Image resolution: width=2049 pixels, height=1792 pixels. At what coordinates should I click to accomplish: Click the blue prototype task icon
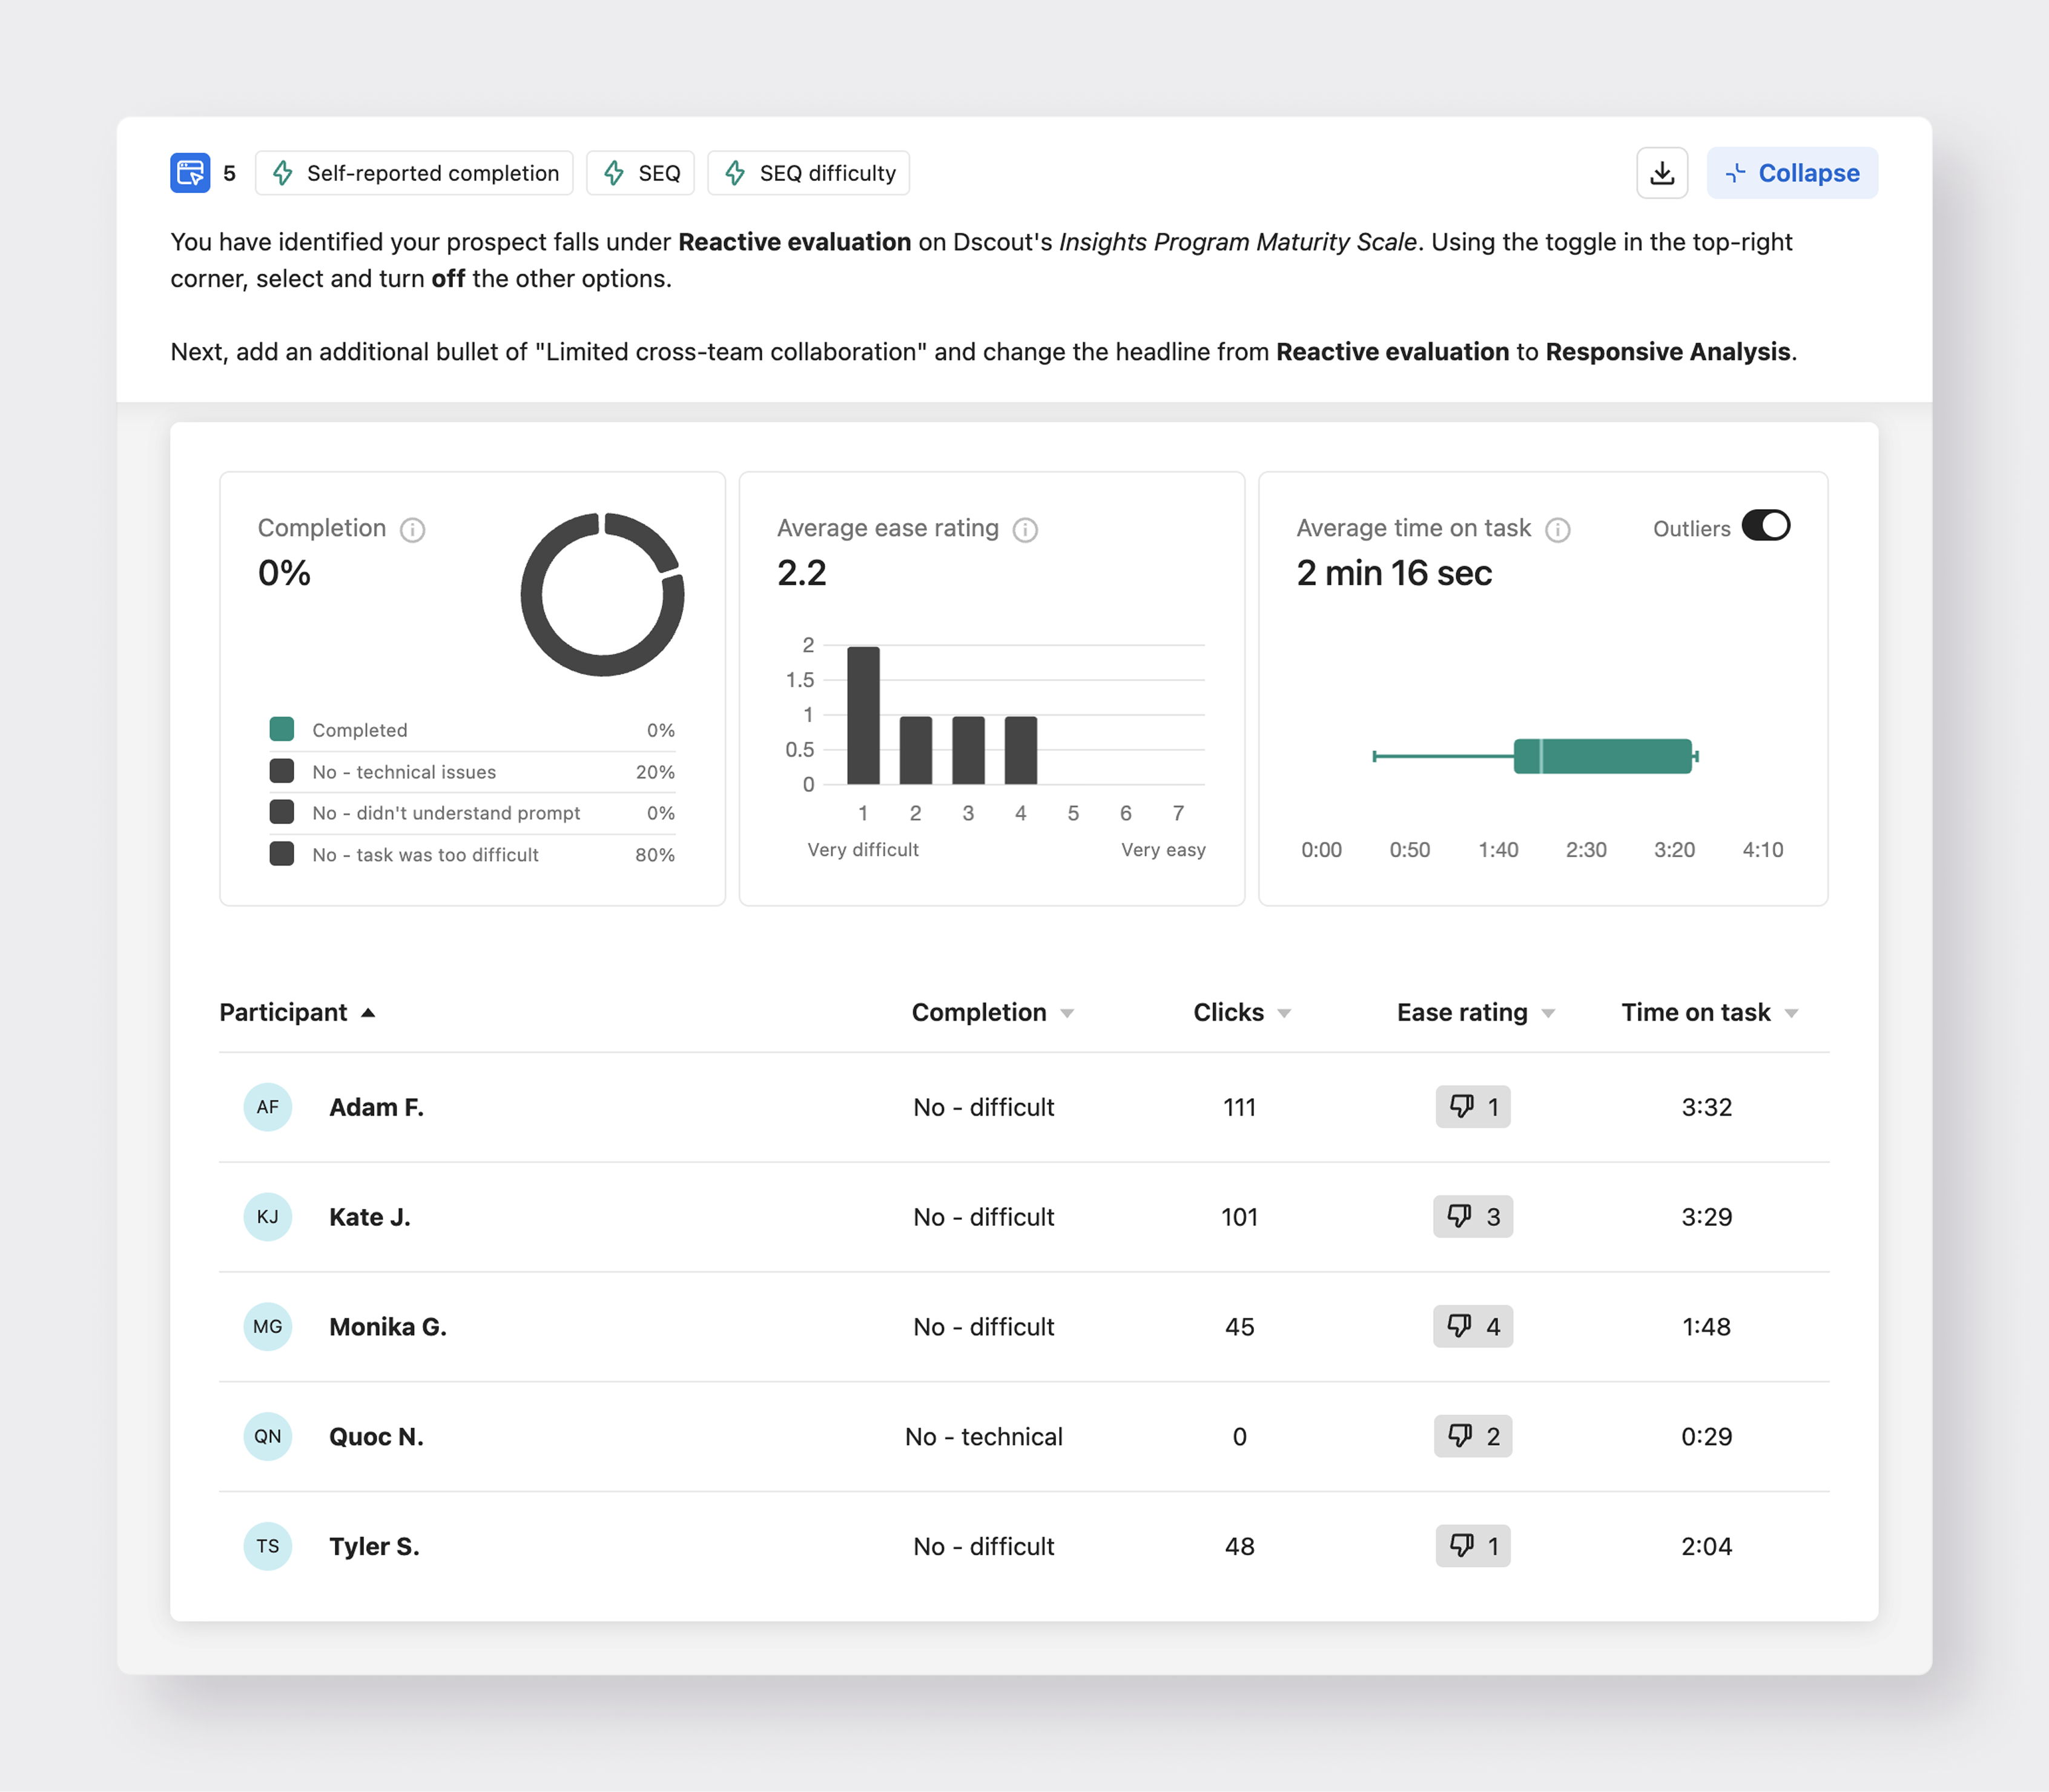coord(190,173)
